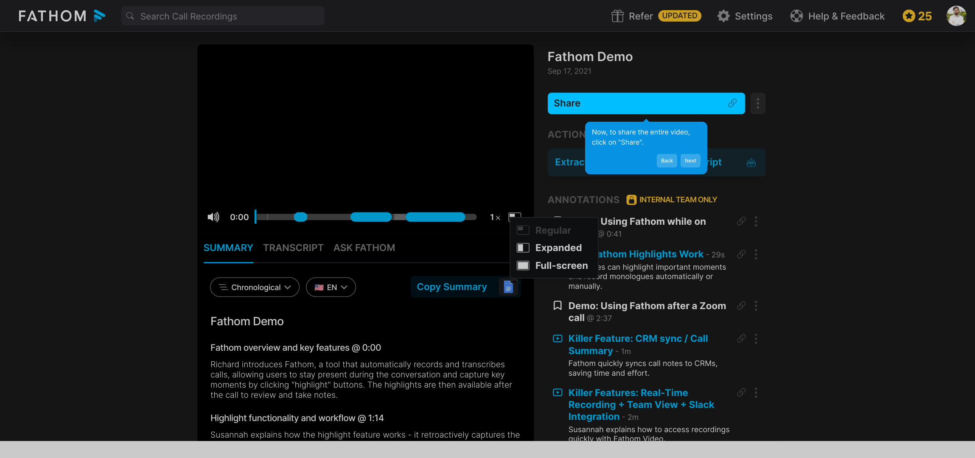Click Copy Summary

tap(452, 287)
